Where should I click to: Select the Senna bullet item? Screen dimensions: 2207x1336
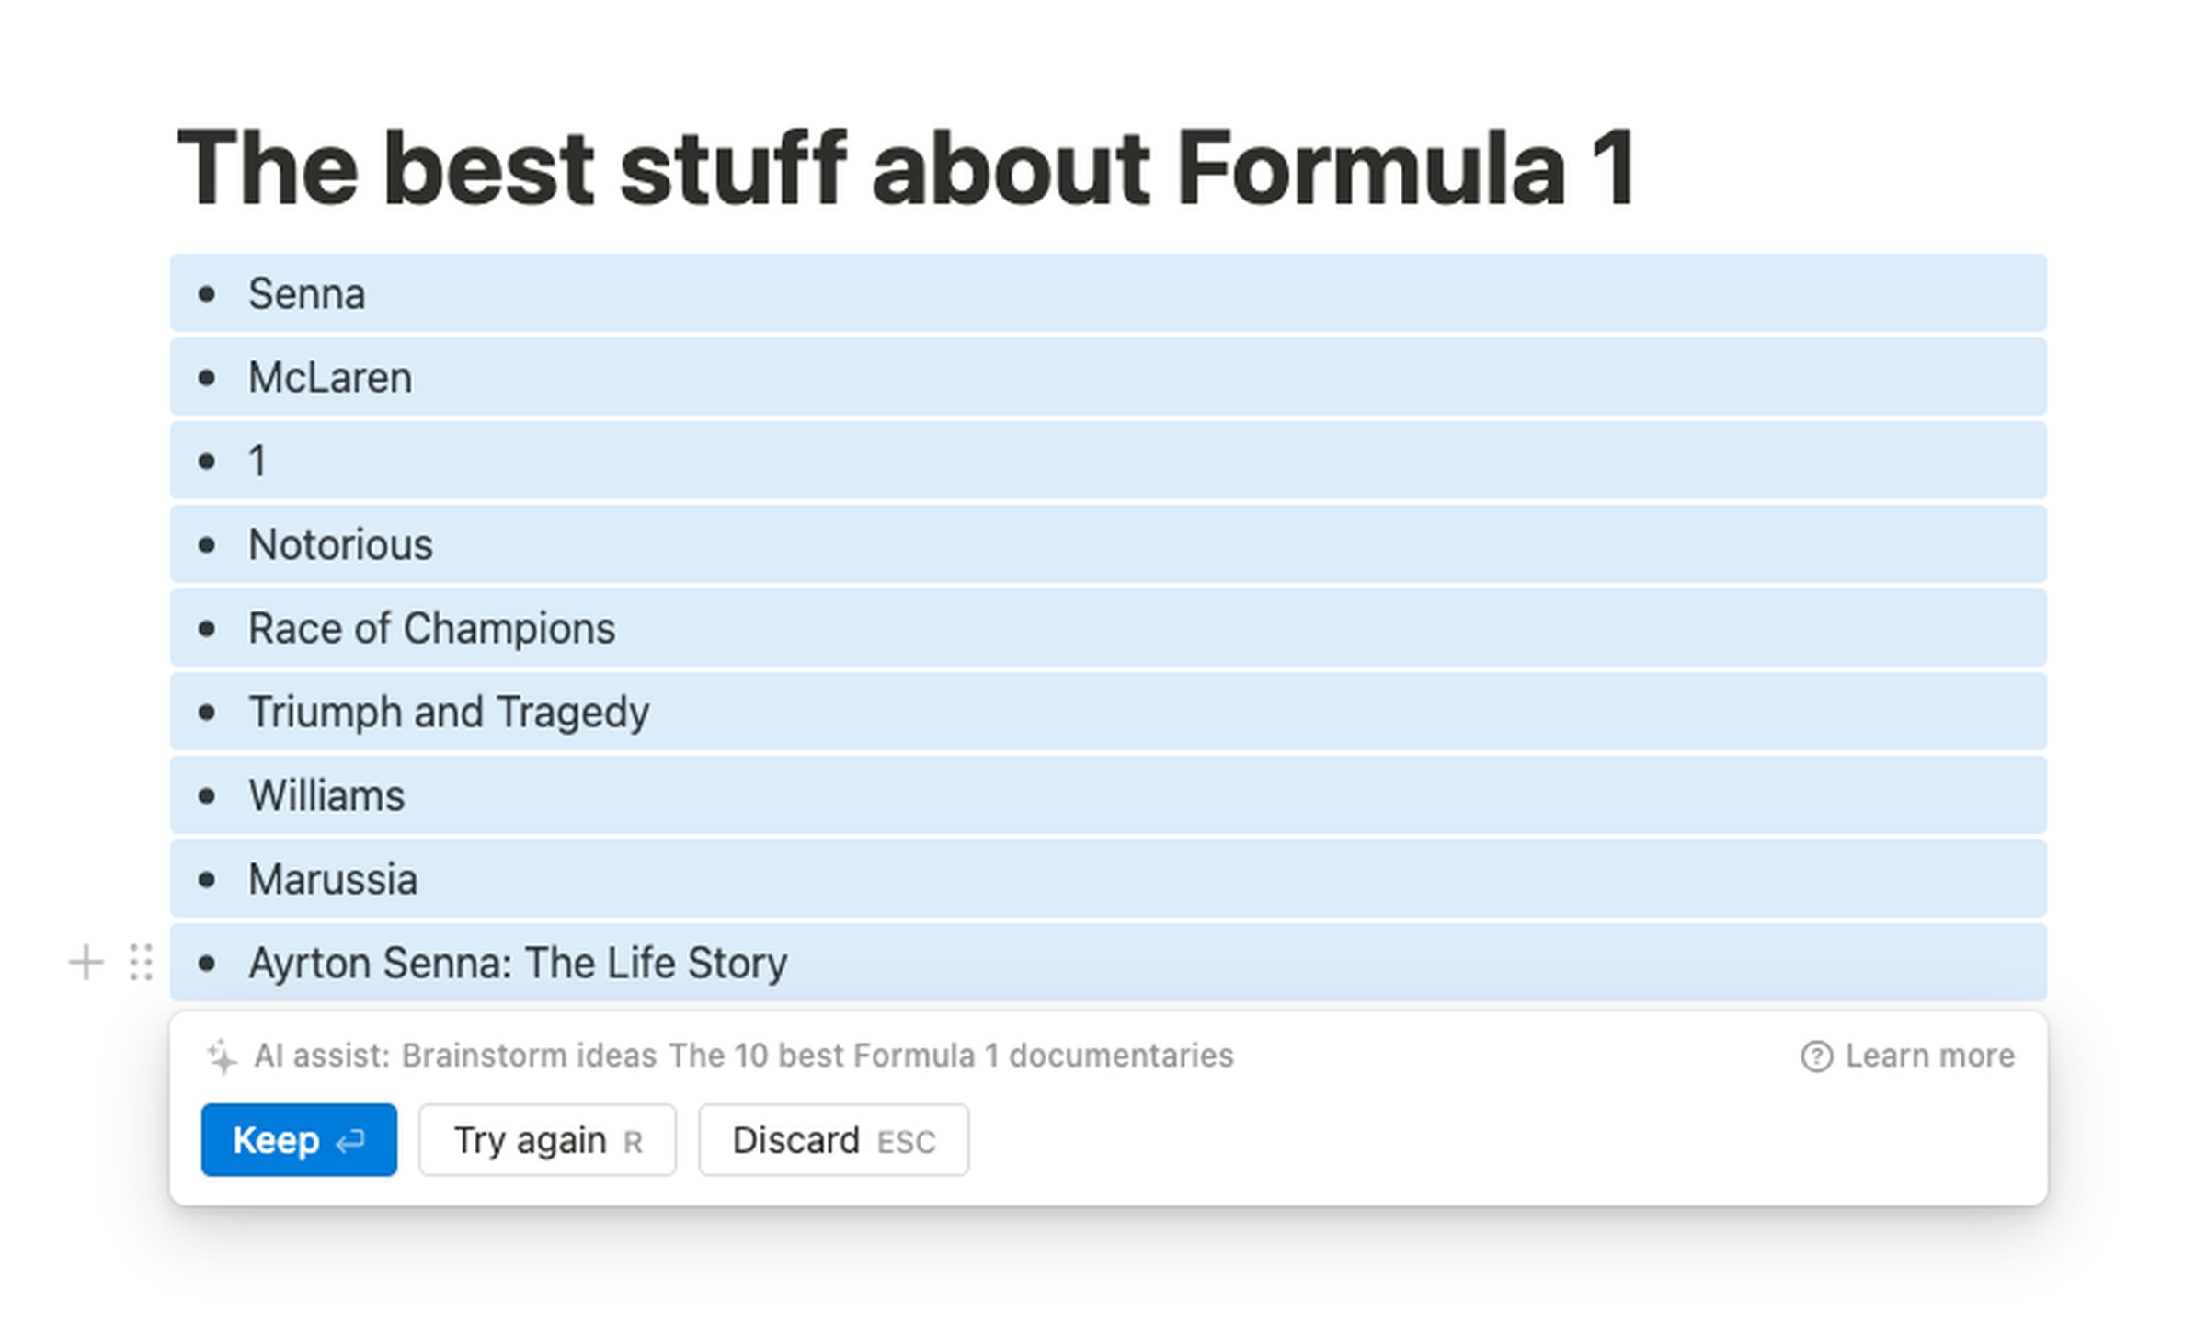(x=307, y=294)
